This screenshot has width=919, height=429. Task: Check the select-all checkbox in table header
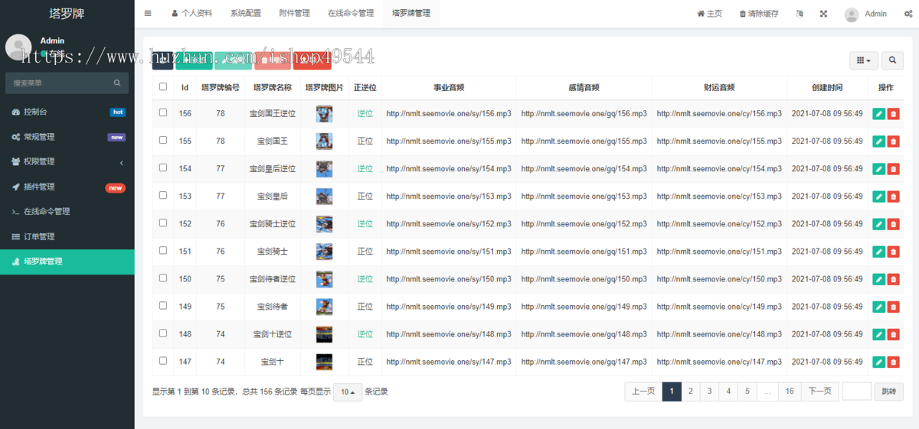163,86
